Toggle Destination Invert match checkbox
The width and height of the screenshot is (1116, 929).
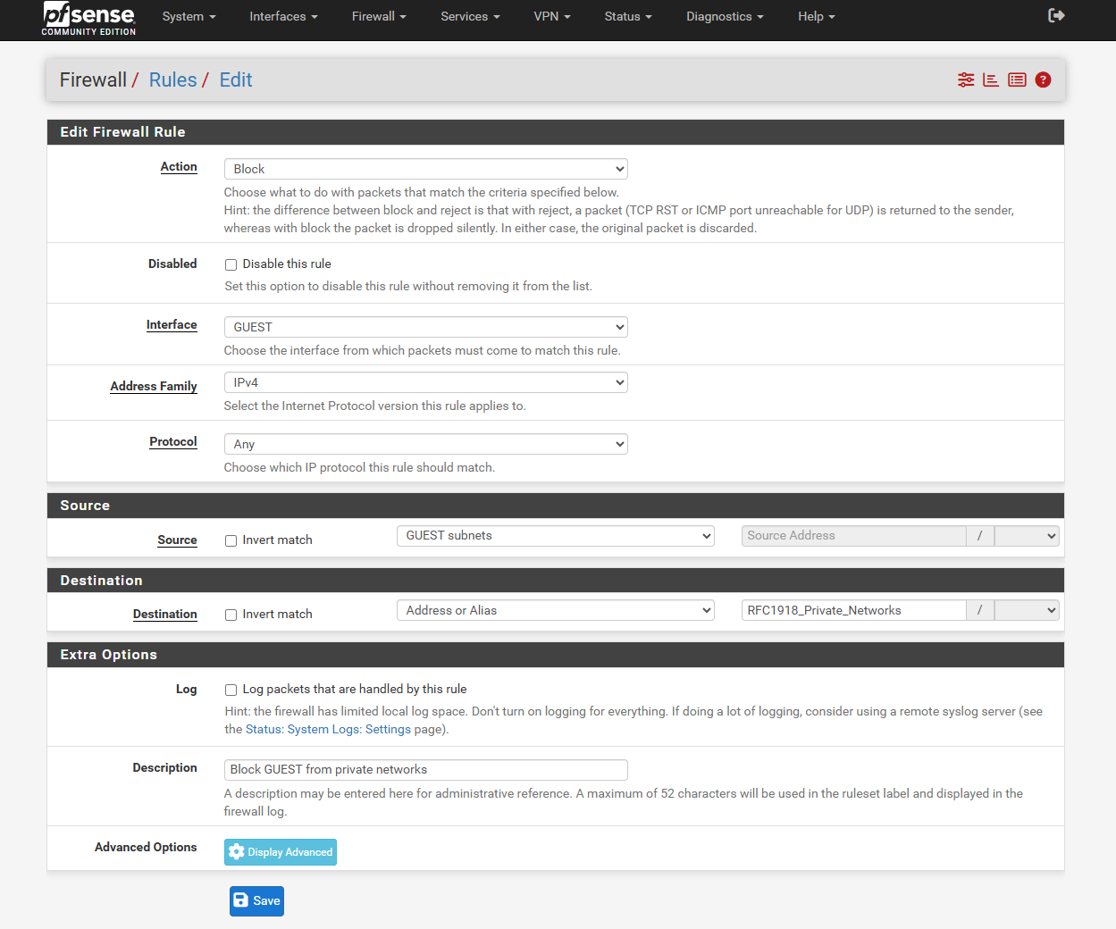coord(231,615)
